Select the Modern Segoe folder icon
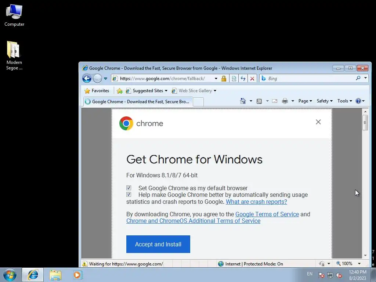376x282 pixels. pyautogui.click(x=14, y=56)
